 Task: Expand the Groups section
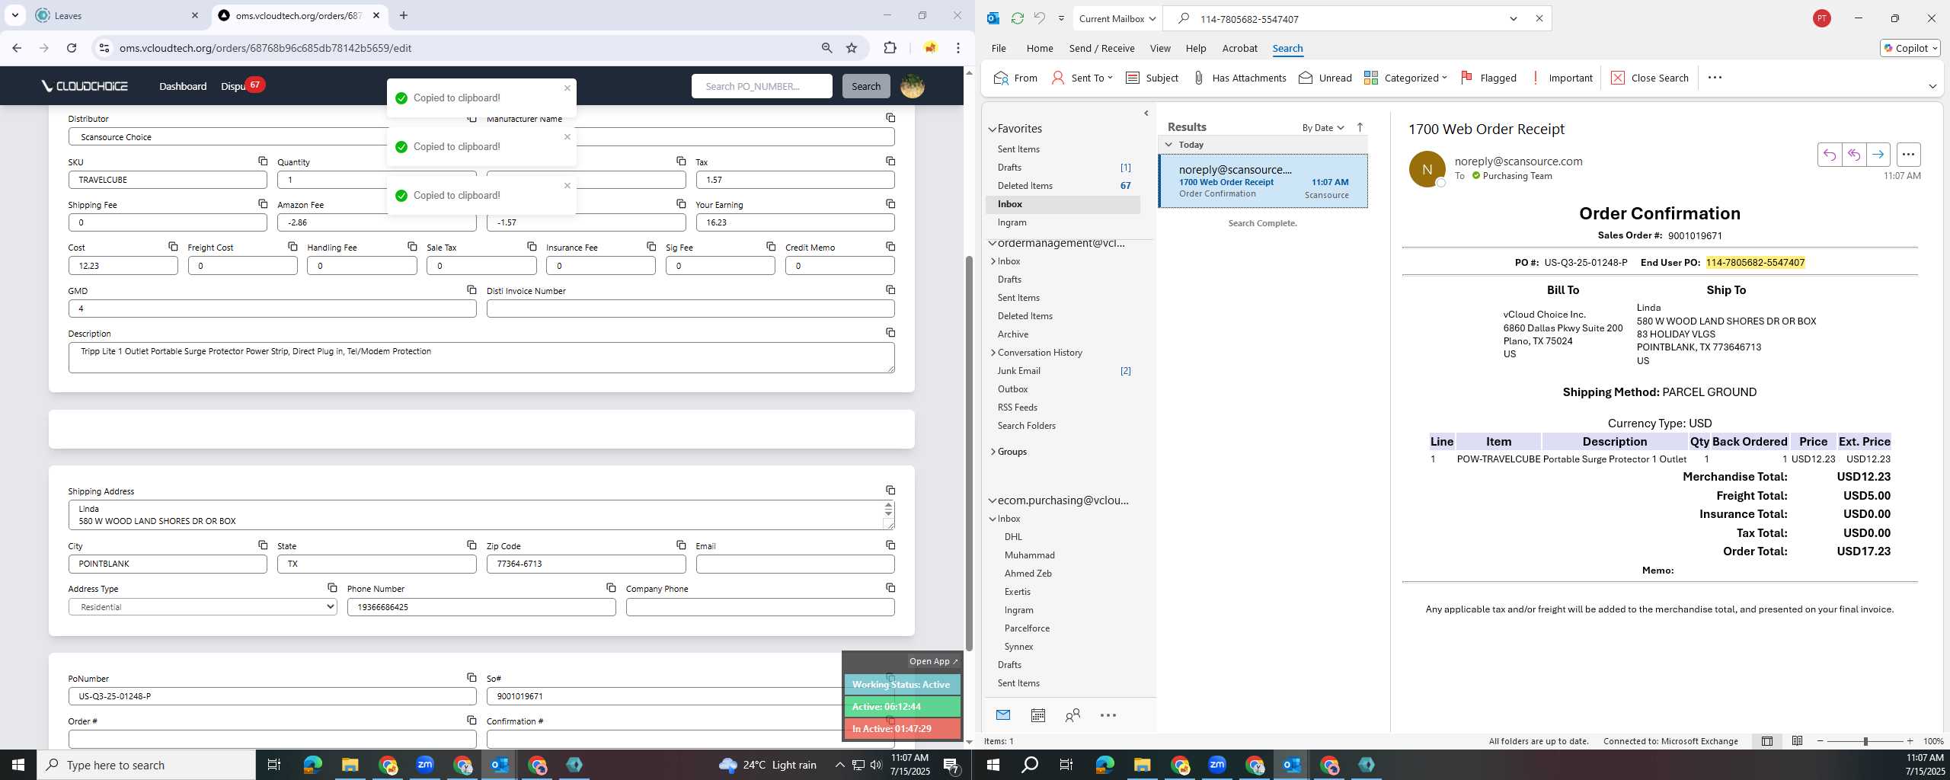point(993,452)
